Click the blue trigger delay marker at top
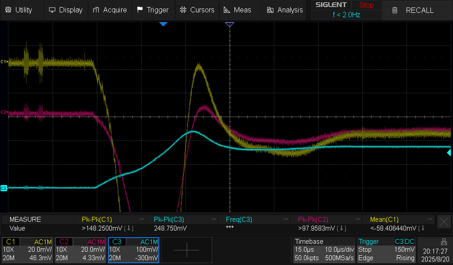453x265 pixels. click(x=163, y=24)
